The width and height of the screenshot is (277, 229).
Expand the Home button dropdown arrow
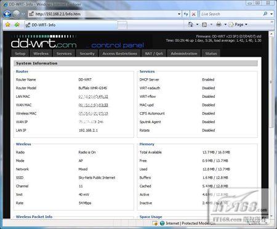tap(198, 25)
